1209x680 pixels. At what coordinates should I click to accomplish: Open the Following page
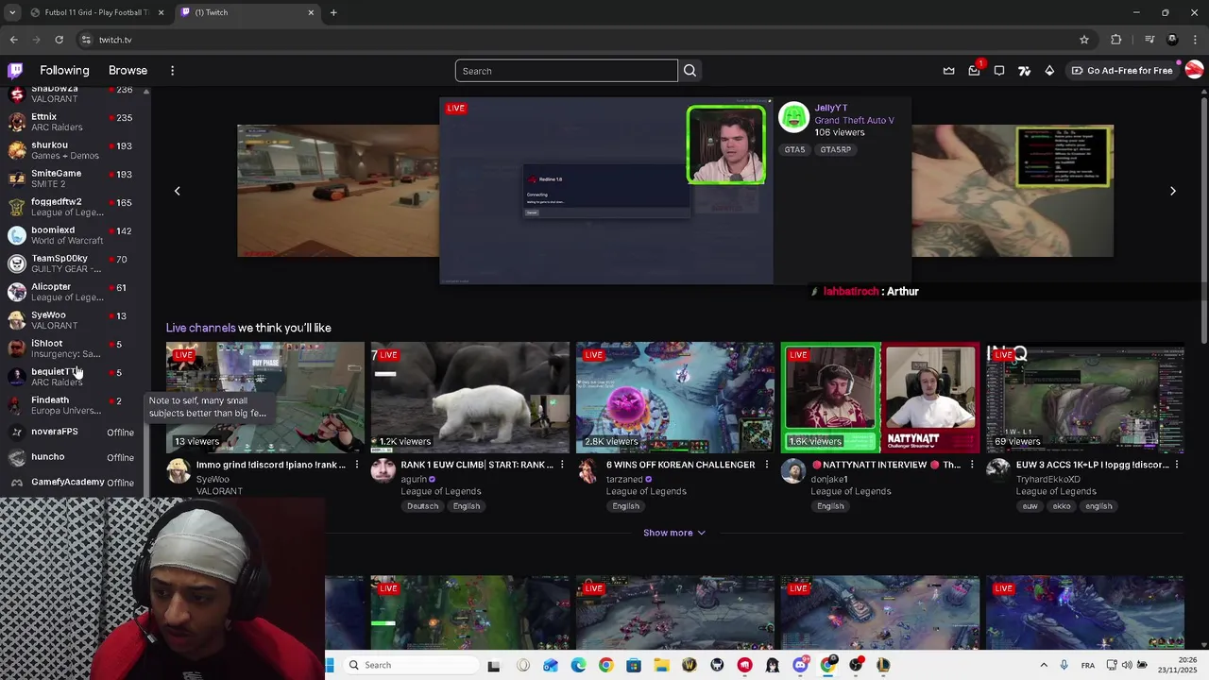(64, 70)
